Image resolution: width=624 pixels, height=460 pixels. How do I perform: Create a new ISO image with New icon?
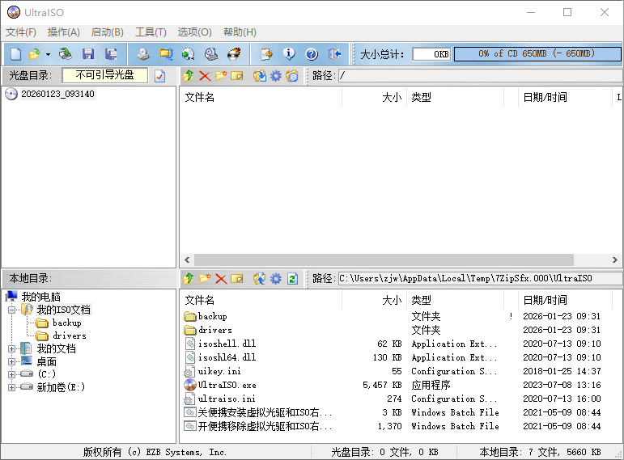tap(15, 54)
